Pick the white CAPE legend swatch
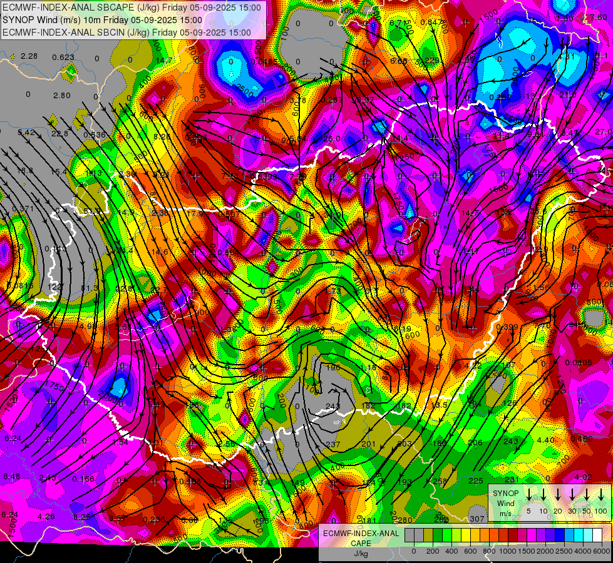Viewport: 613px width, 563px height. point(597,535)
